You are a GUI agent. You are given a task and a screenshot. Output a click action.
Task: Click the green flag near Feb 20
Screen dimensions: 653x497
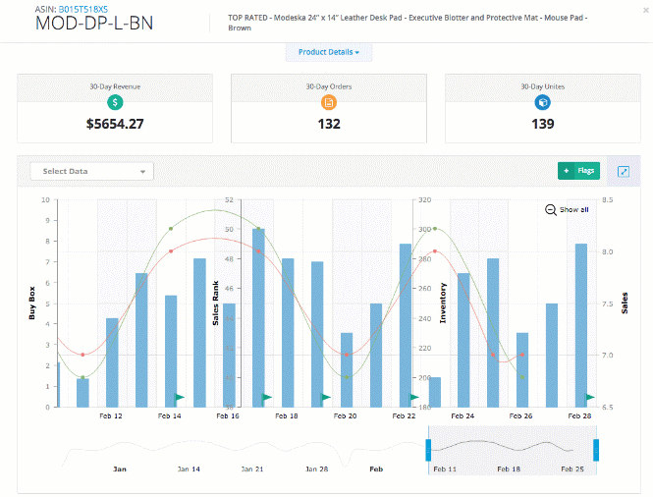[326, 398]
